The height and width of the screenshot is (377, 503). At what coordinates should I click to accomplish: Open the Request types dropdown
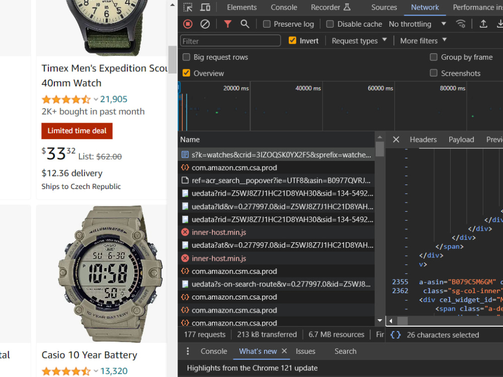pyautogui.click(x=359, y=41)
